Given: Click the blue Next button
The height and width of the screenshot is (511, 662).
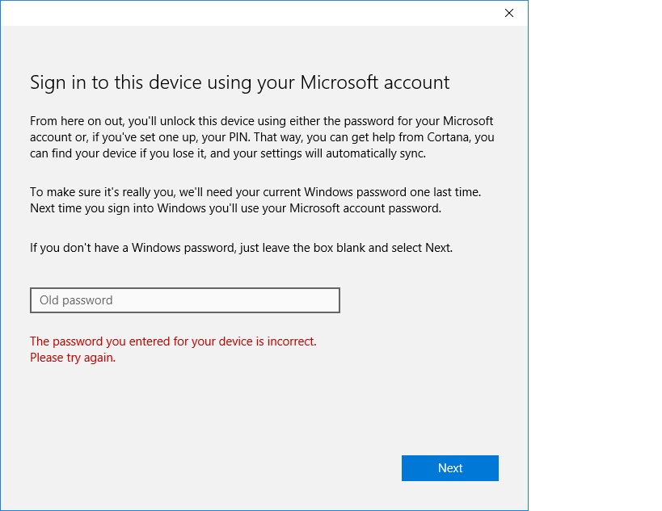Looking at the screenshot, I should click(x=450, y=468).
